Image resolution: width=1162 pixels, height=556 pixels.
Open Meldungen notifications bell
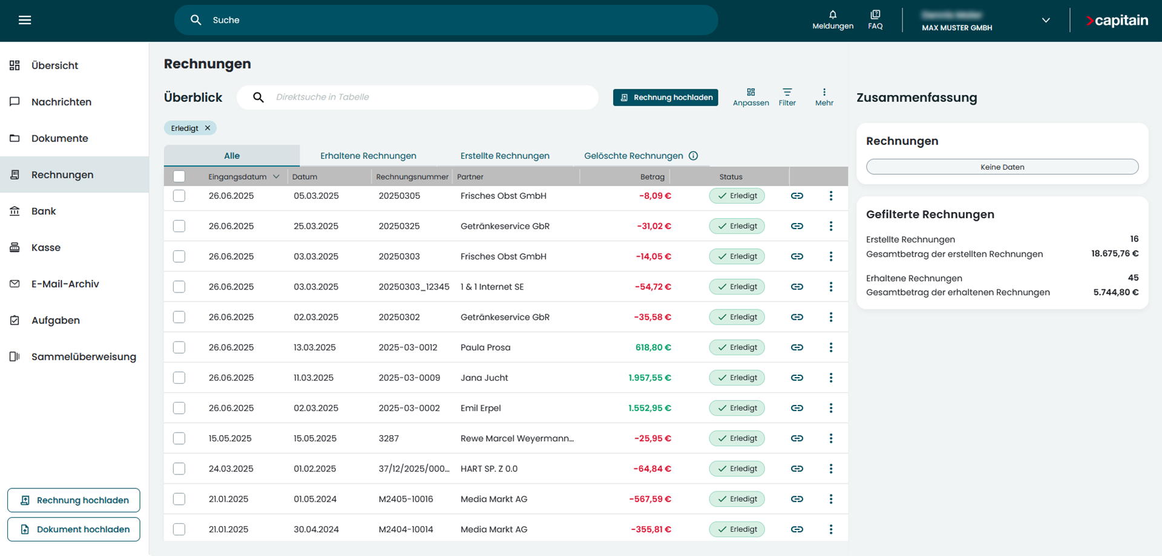pos(833,15)
